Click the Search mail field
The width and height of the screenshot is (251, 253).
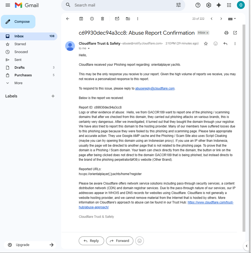pos(123,5)
